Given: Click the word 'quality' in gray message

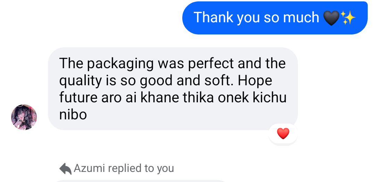Looking at the screenshot, I should pos(80,81).
